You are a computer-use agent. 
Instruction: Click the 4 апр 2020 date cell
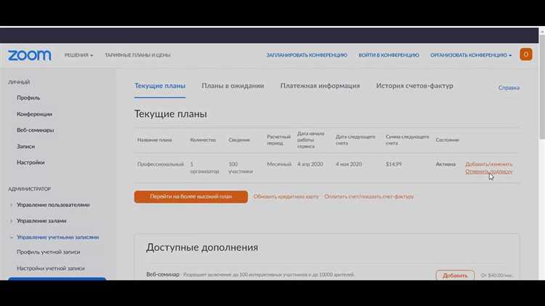[310, 164]
